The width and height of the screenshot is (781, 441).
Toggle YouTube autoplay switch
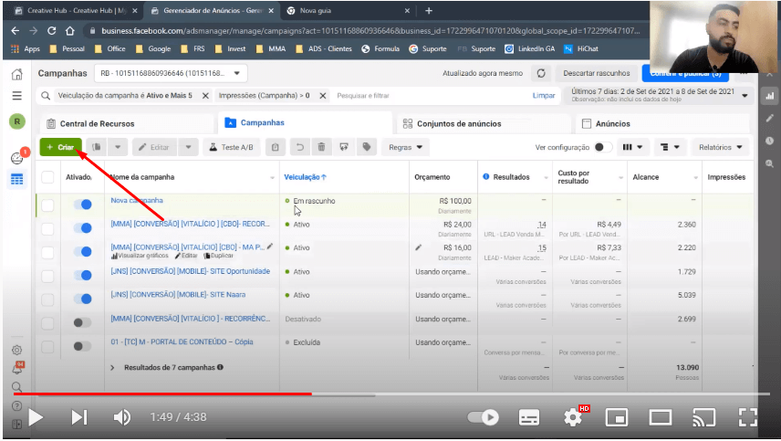point(484,417)
